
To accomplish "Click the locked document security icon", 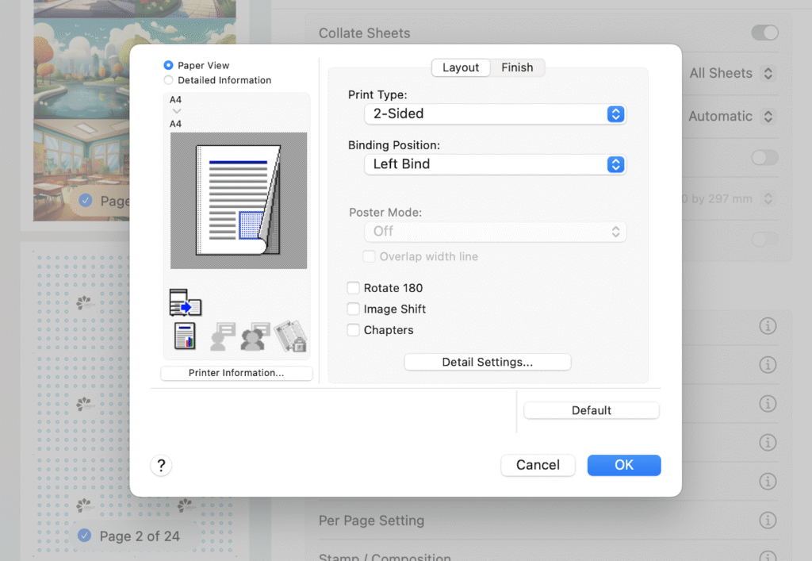I will click(290, 336).
